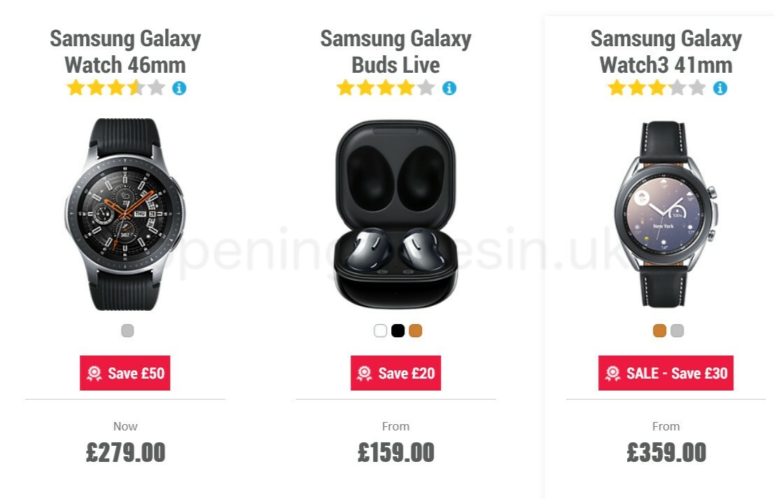Image resolution: width=774 pixels, height=499 pixels.
Task: Select the badge icon inside the Save £20 button
Action: click(364, 373)
